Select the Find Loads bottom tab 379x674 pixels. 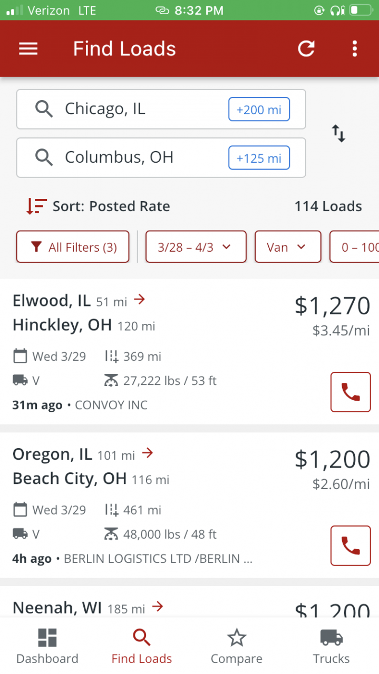[x=142, y=646]
